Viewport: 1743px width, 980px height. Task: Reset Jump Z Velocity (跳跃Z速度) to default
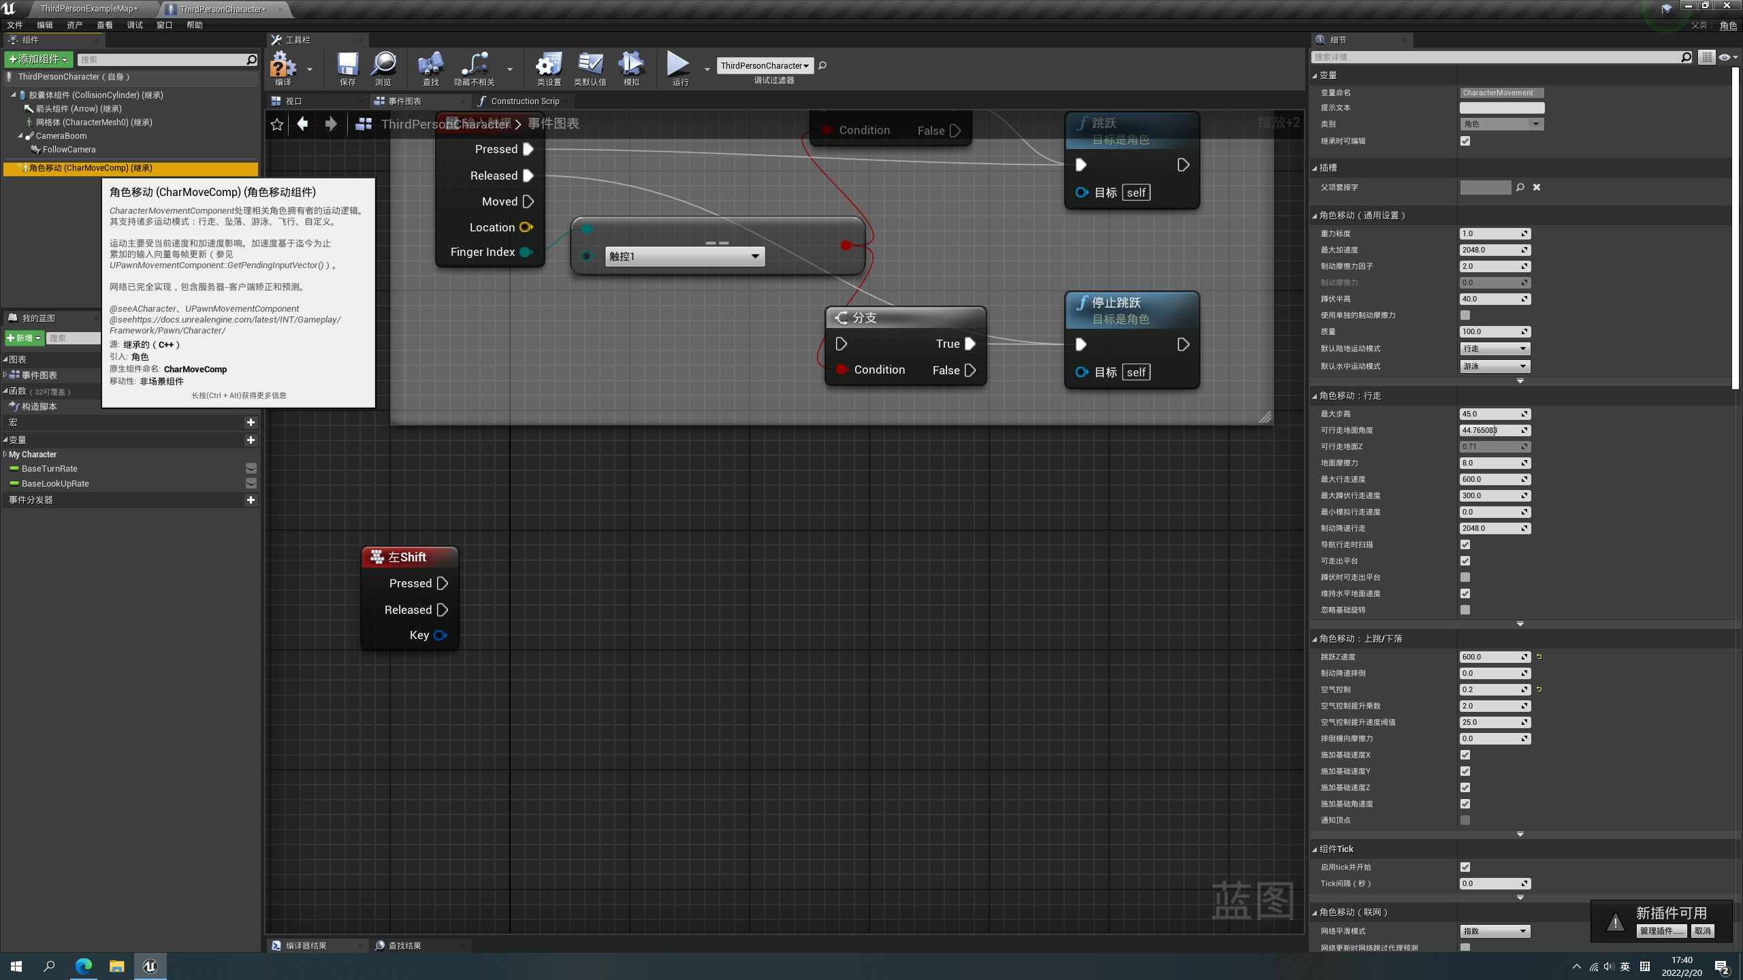point(1539,657)
